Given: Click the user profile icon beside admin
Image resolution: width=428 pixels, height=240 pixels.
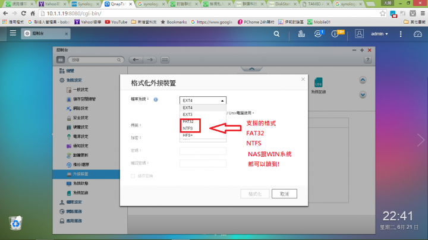Looking at the screenshot, I should coord(359,34).
